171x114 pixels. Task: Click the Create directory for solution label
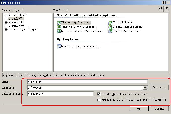pyautogui.click(x=124, y=94)
